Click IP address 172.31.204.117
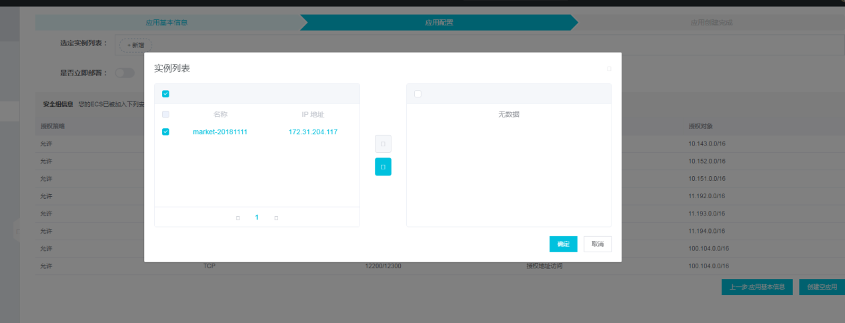This screenshot has height=323, width=845. (x=313, y=132)
